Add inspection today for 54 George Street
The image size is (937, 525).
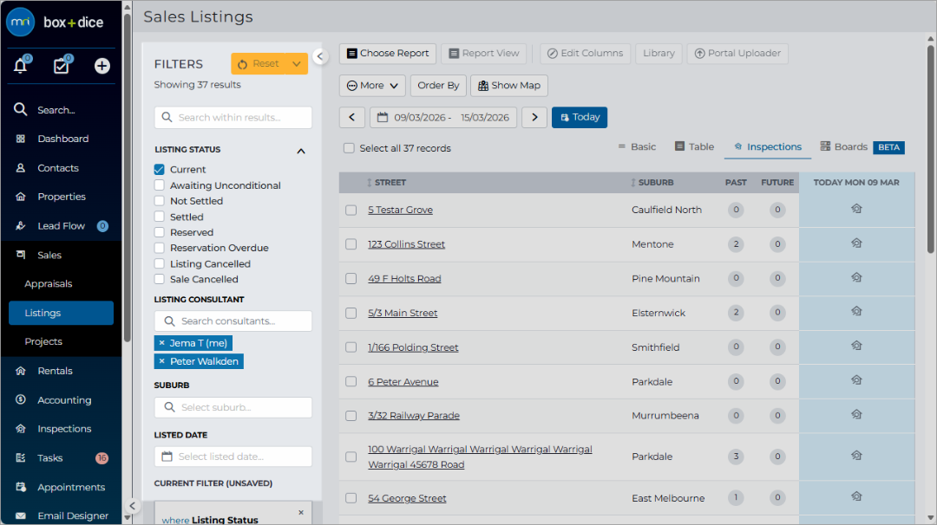pos(856,496)
